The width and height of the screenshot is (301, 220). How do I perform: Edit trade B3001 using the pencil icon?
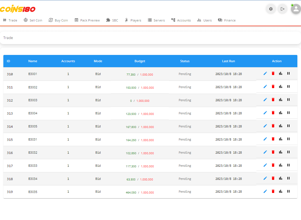coord(265,73)
